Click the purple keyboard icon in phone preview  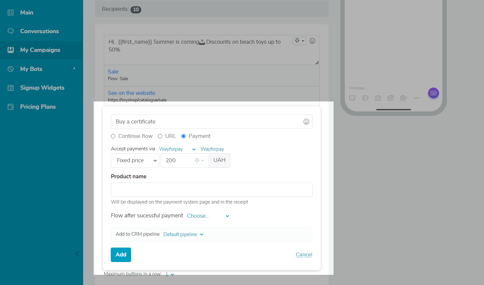[433, 93]
